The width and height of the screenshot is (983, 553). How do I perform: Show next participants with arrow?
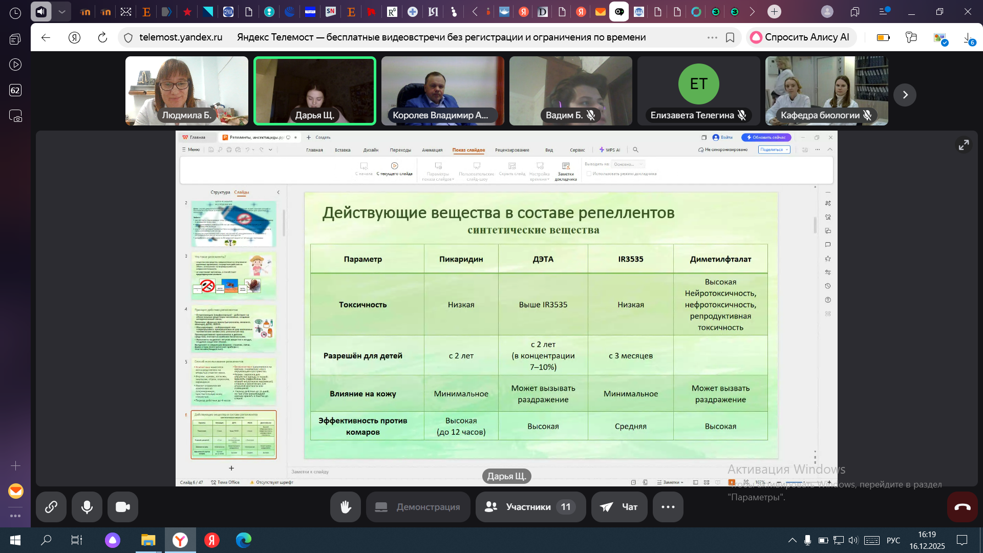pos(905,95)
